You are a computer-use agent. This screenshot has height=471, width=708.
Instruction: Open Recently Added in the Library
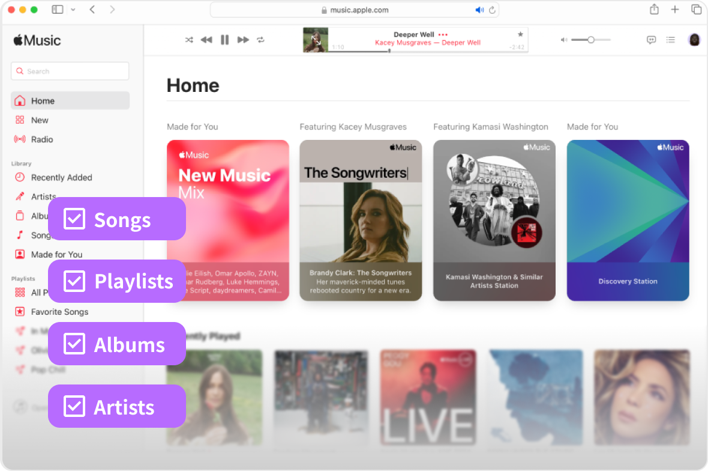click(62, 177)
